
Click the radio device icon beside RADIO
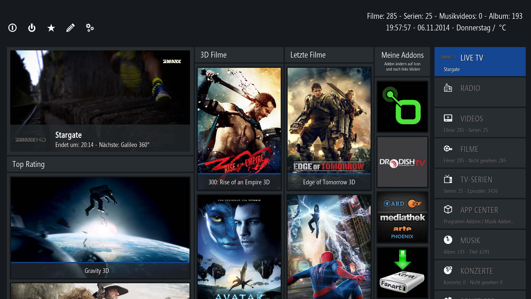tap(448, 87)
